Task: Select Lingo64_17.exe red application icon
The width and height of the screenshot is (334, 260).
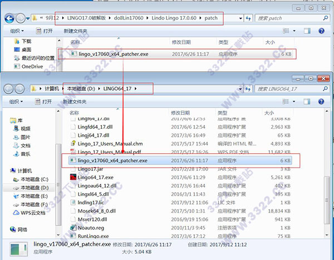Action: pos(73,177)
